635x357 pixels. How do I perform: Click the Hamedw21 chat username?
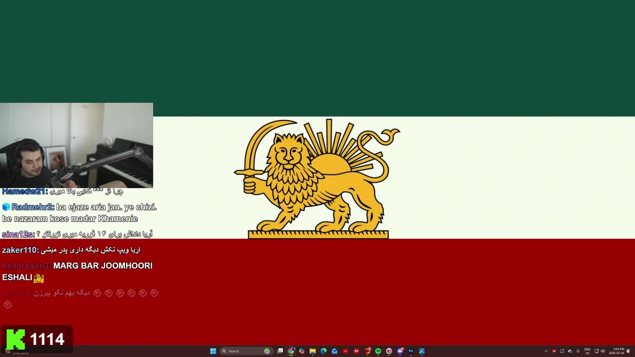point(25,191)
